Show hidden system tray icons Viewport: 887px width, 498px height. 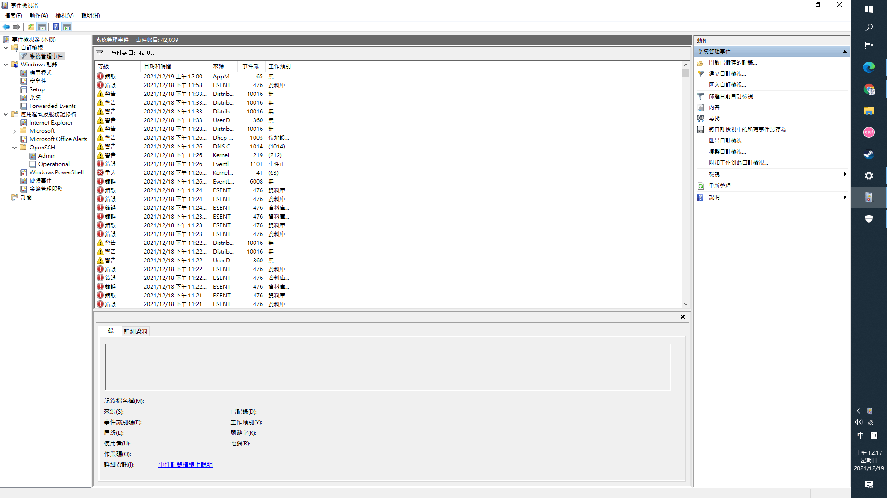[859, 411]
